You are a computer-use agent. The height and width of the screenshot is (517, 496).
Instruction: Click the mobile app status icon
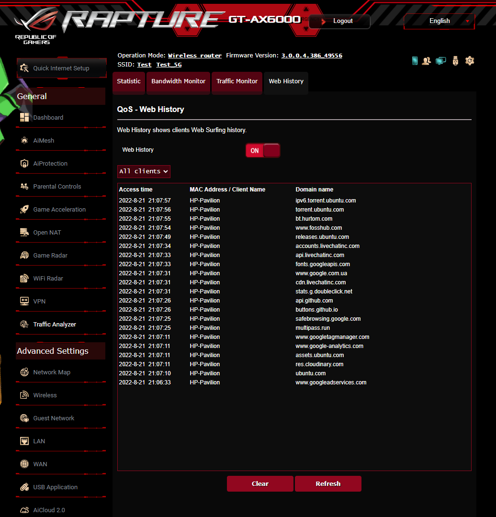pos(415,61)
